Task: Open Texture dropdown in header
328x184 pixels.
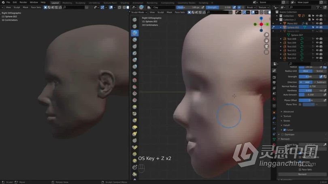Action: click(263, 7)
